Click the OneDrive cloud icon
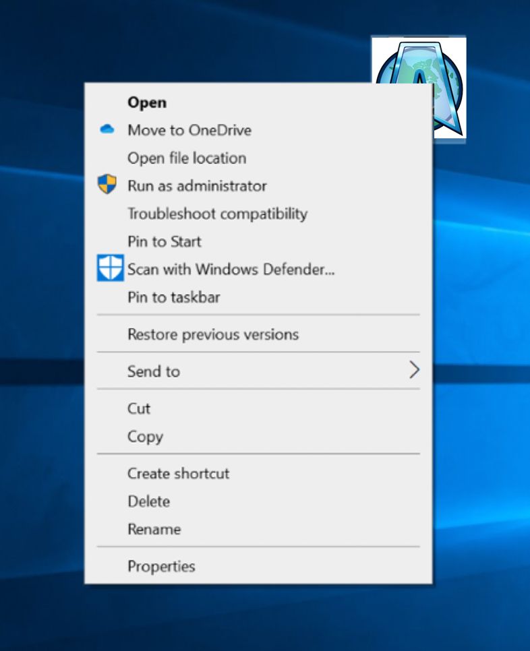Viewport: 530px width, 651px height. pos(107,129)
